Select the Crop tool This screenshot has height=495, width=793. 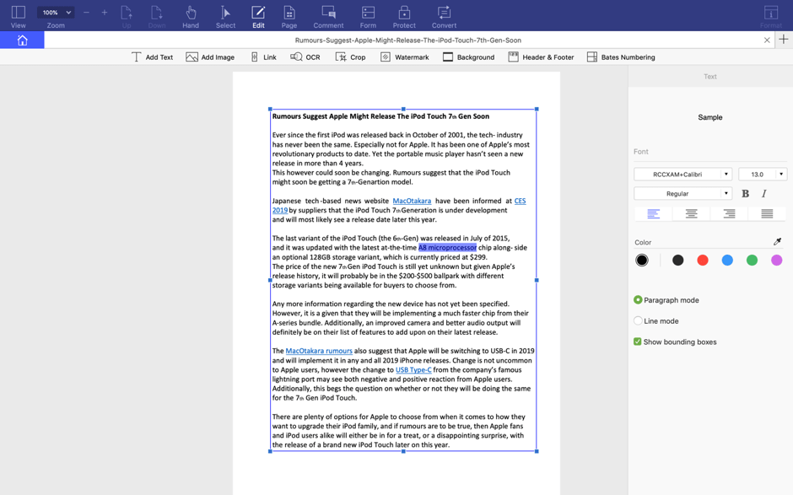350,57
